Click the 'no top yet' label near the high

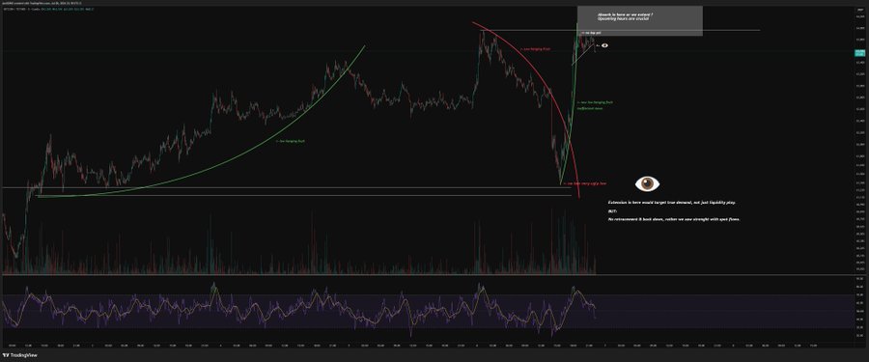point(591,34)
